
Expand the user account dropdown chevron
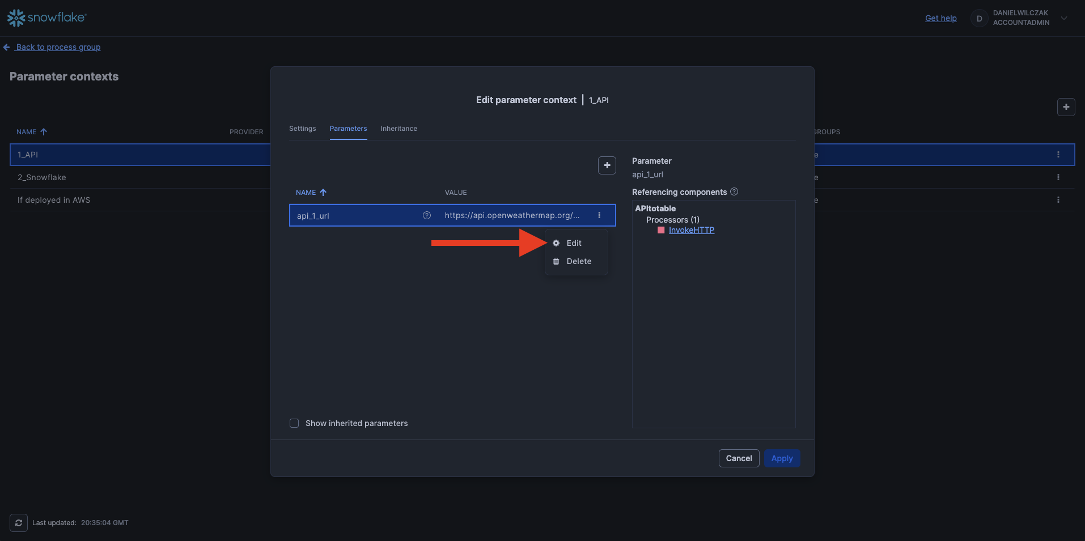point(1064,18)
